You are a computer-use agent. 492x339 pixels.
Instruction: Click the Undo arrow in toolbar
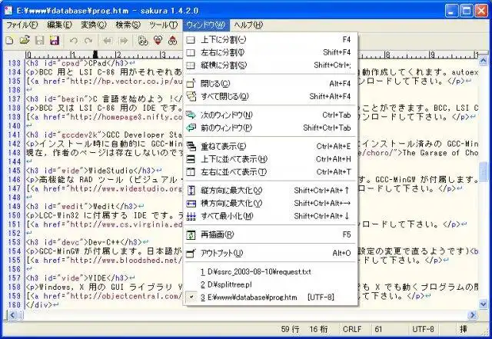tap(74, 41)
